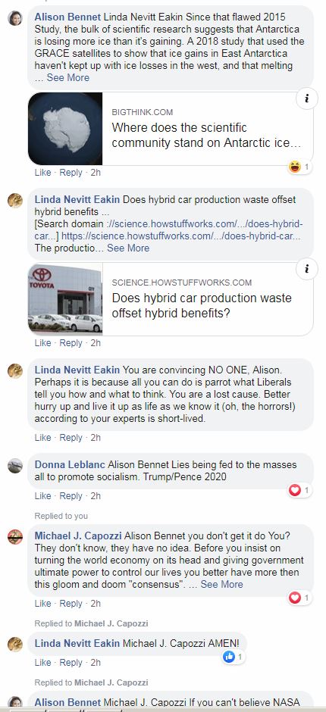Viewport: 326px width, 712px height.
Task: Open Donna Leblanc's profile name link
Action: tap(70, 464)
